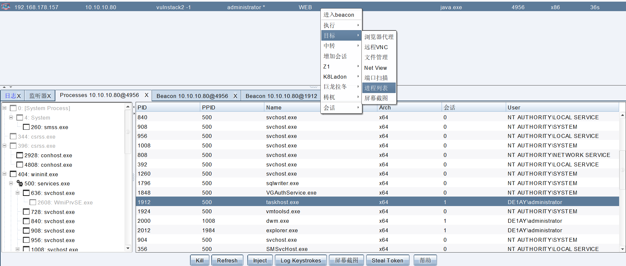
Task: Click the process icon beside 2928: conhost.exe
Action: pyautogui.click(x=20, y=155)
